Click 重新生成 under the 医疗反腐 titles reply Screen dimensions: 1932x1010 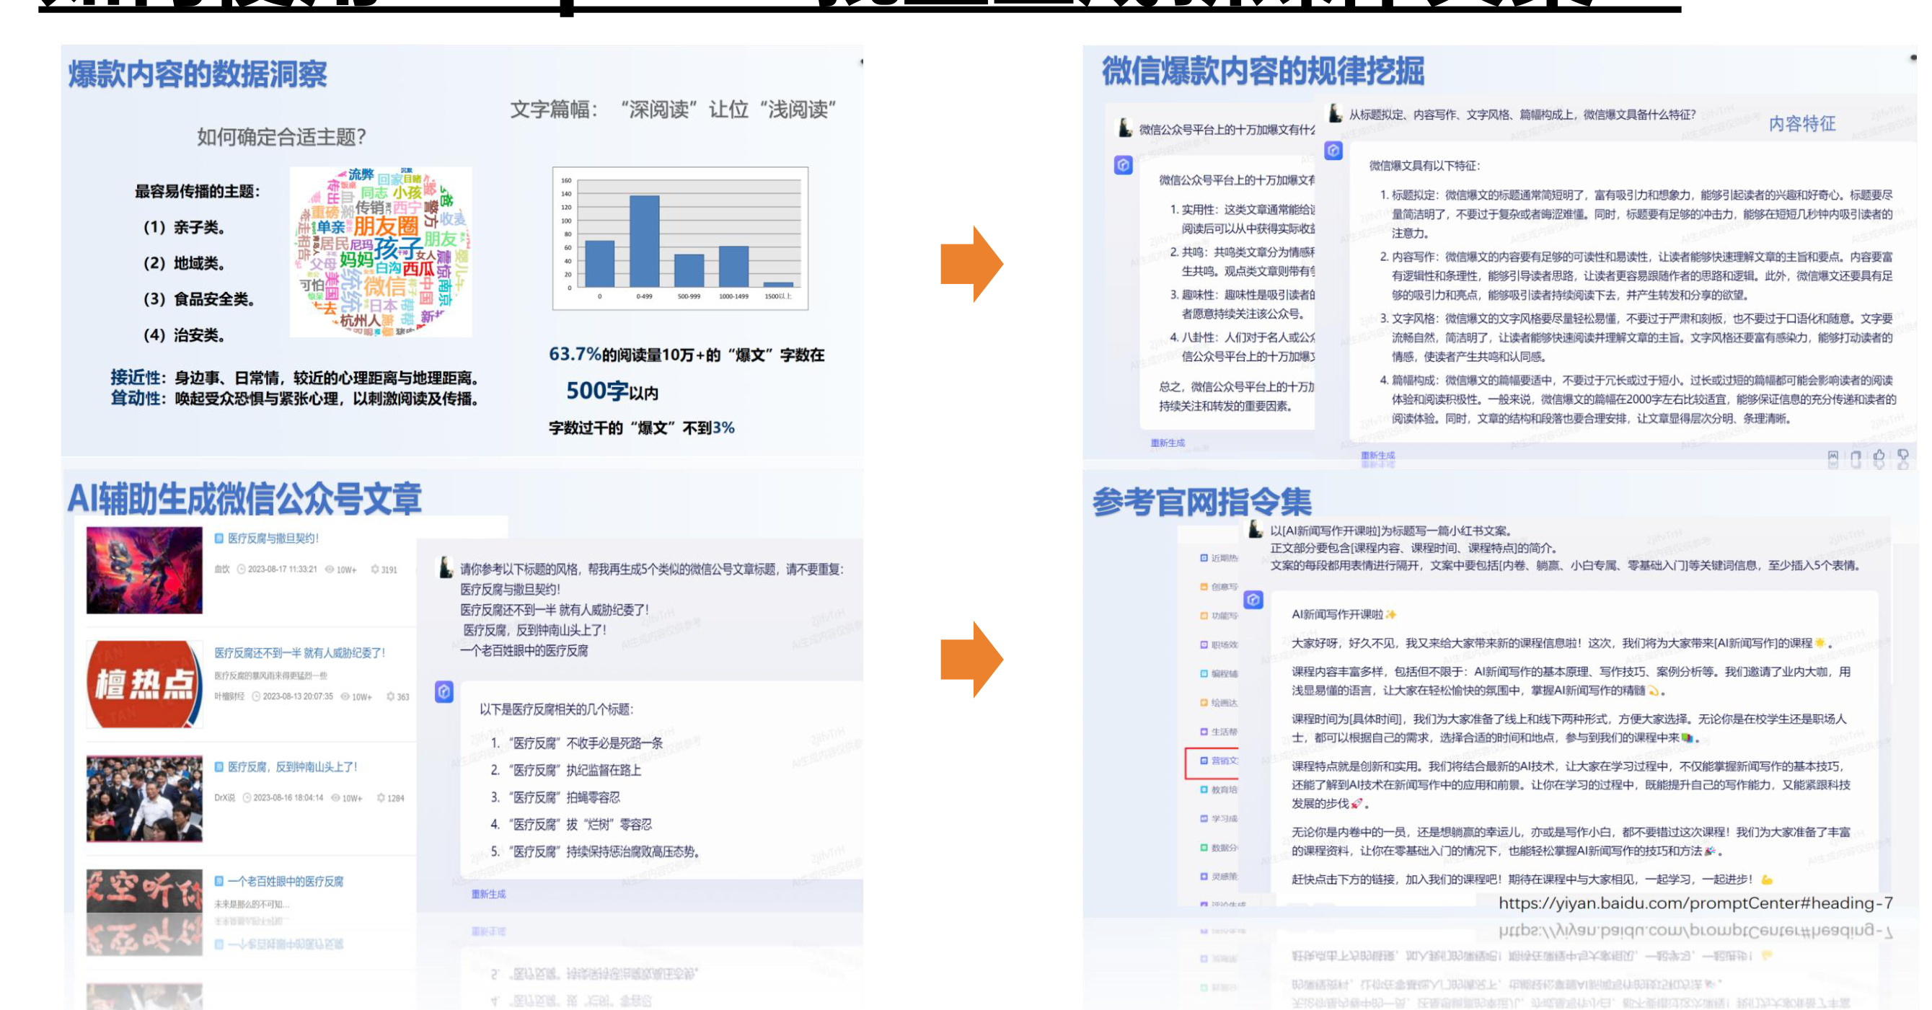(488, 894)
